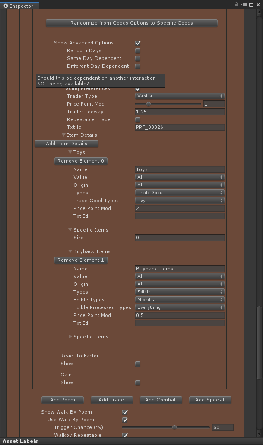The height and width of the screenshot is (445, 263).
Task: Click the top Price Point Mod slider handle
Action: [149, 104]
